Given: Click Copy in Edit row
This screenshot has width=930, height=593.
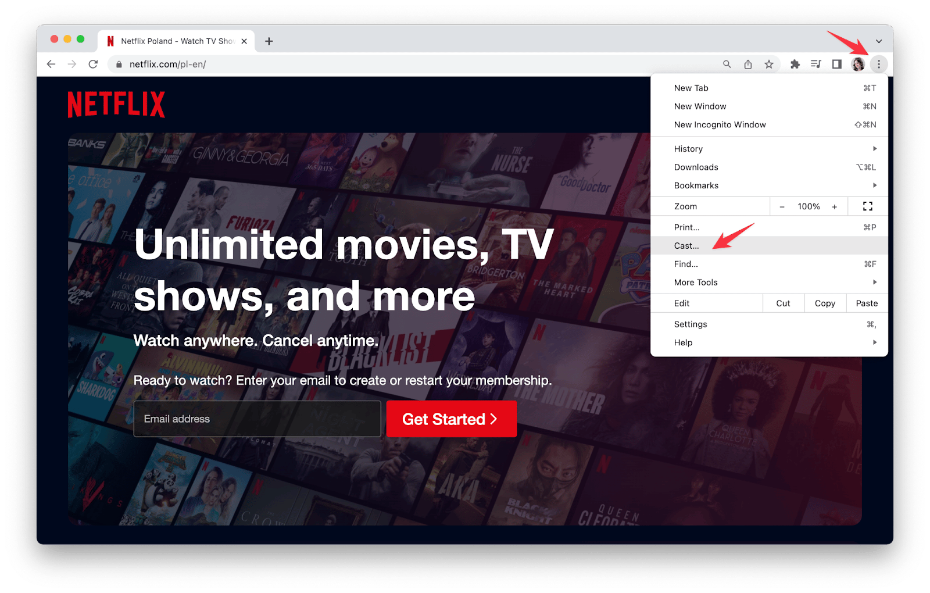Looking at the screenshot, I should tap(825, 303).
